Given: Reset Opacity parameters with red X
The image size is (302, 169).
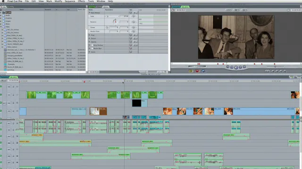Looking at the screenshot, I should point(131,42).
